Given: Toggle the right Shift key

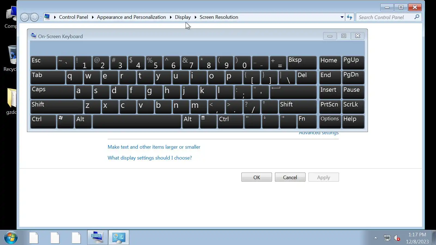Looking at the screenshot, I should pyautogui.click(x=298, y=107).
